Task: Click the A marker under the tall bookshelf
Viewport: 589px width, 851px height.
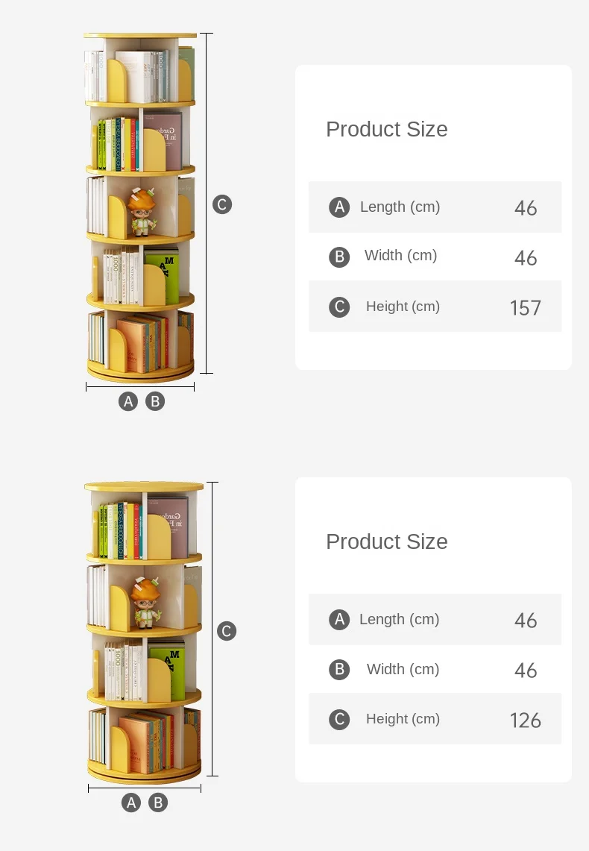Action: 128,401
